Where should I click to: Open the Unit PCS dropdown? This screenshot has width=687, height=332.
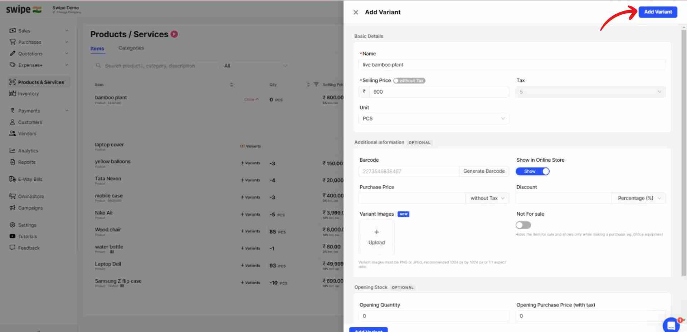coord(434,119)
